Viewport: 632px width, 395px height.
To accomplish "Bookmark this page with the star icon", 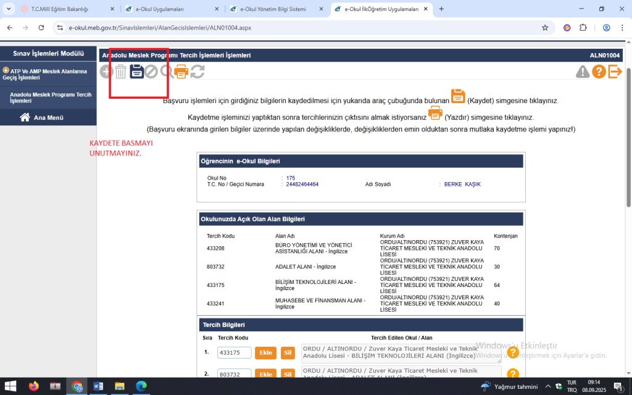I will [x=545, y=28].
